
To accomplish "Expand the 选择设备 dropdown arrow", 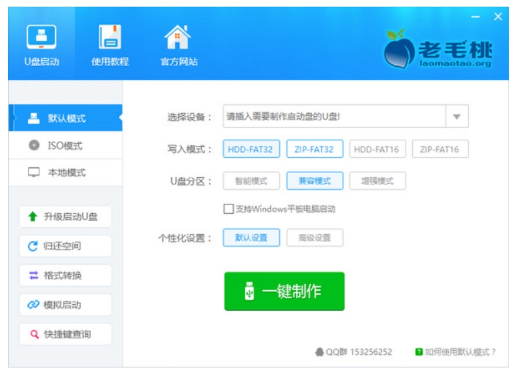I will (457, 116).
